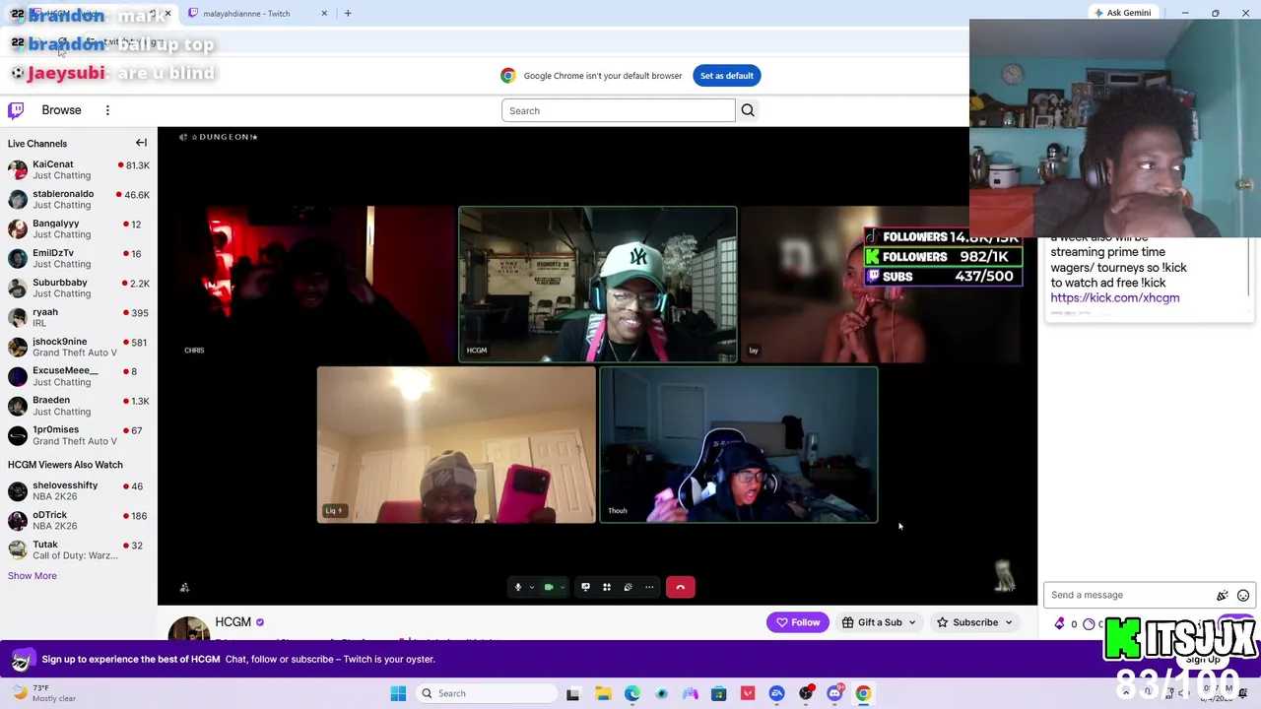Open the Twitch more options menu next to Browse

(107, 110)
